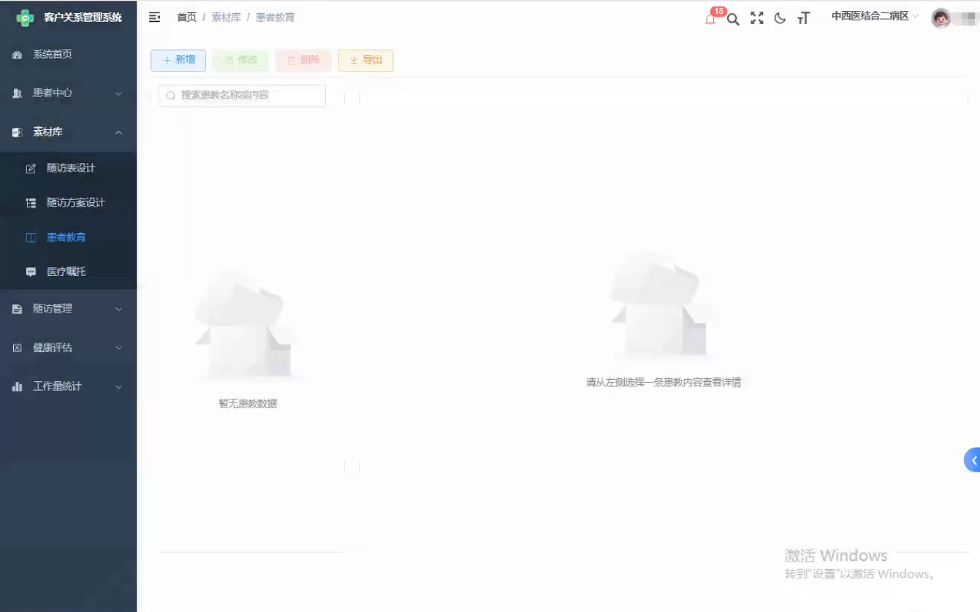Click the 新增 button
This screenshot has width=980, height=612.
(x=178, y=61)
